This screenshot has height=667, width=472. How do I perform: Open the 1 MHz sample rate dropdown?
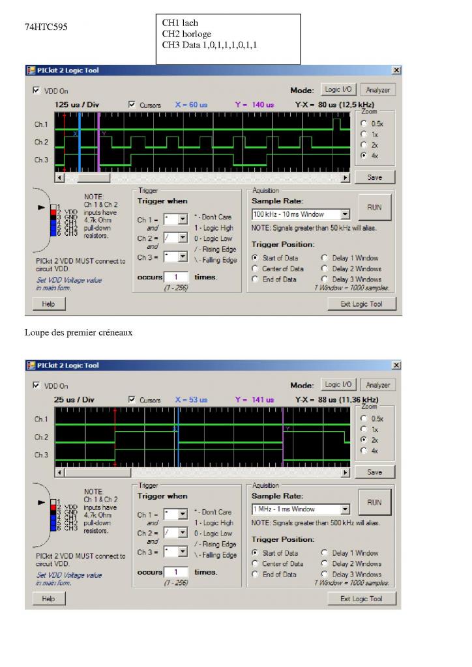[x=345, y=509]
